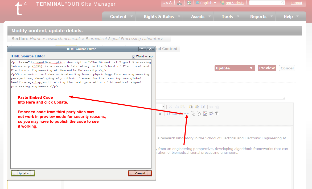This screenshot has width=312, height=189.
Task: Open the site structure icon in header
Action: tap(179, 3)
